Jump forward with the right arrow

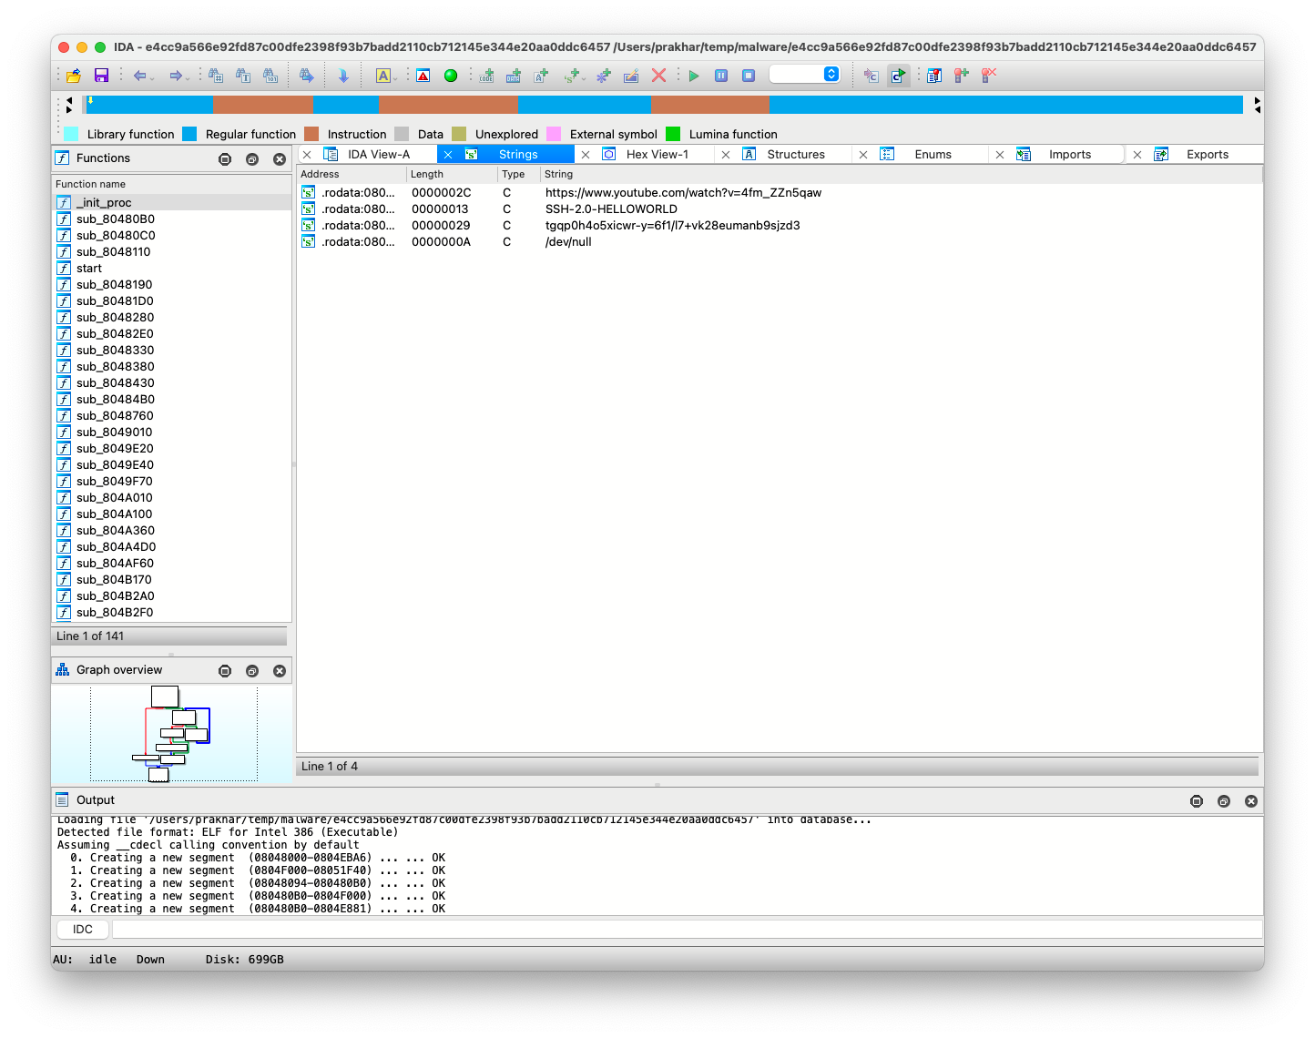(176, 76)
